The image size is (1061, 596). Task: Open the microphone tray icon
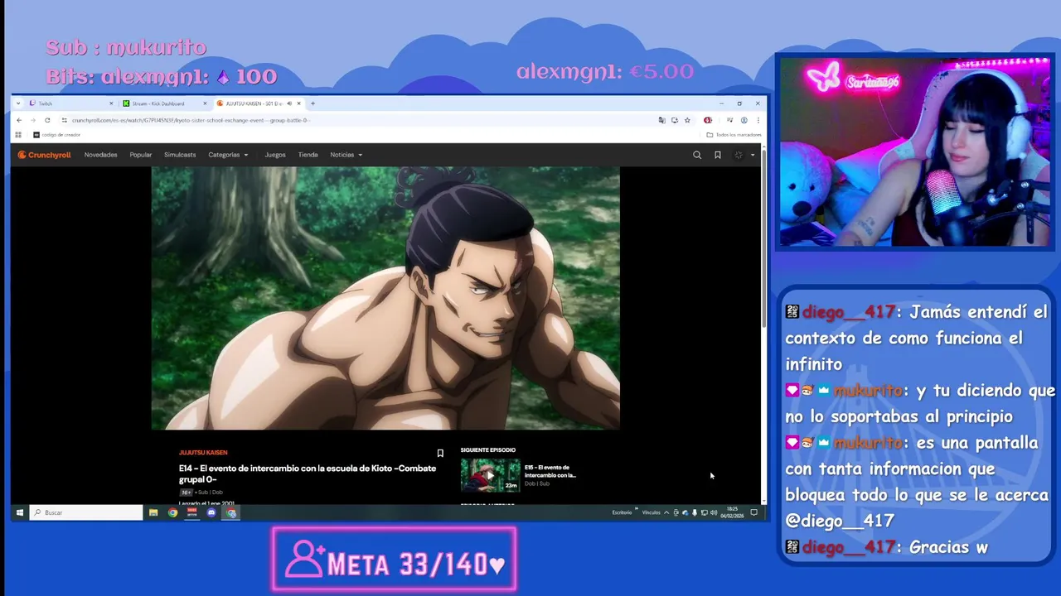pyautogui.click(x=695, y=512)
